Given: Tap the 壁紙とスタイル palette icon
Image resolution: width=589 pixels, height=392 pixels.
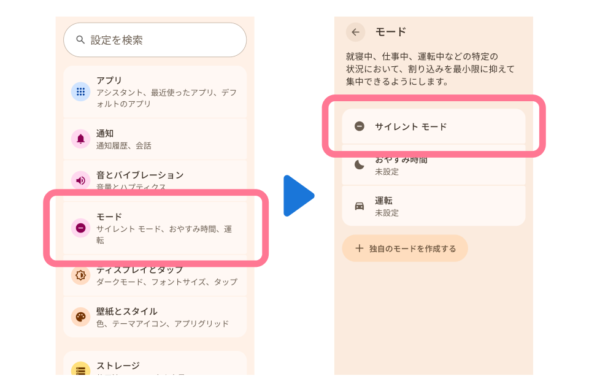Looking at the screenshot, I should coord(80,317).
